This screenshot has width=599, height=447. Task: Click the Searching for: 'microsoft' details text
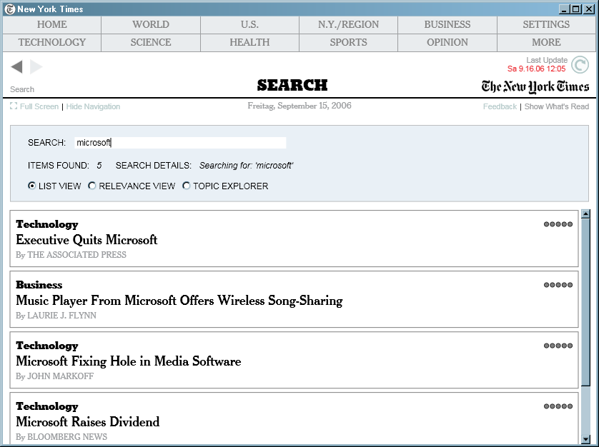click(x=247, y=165)
